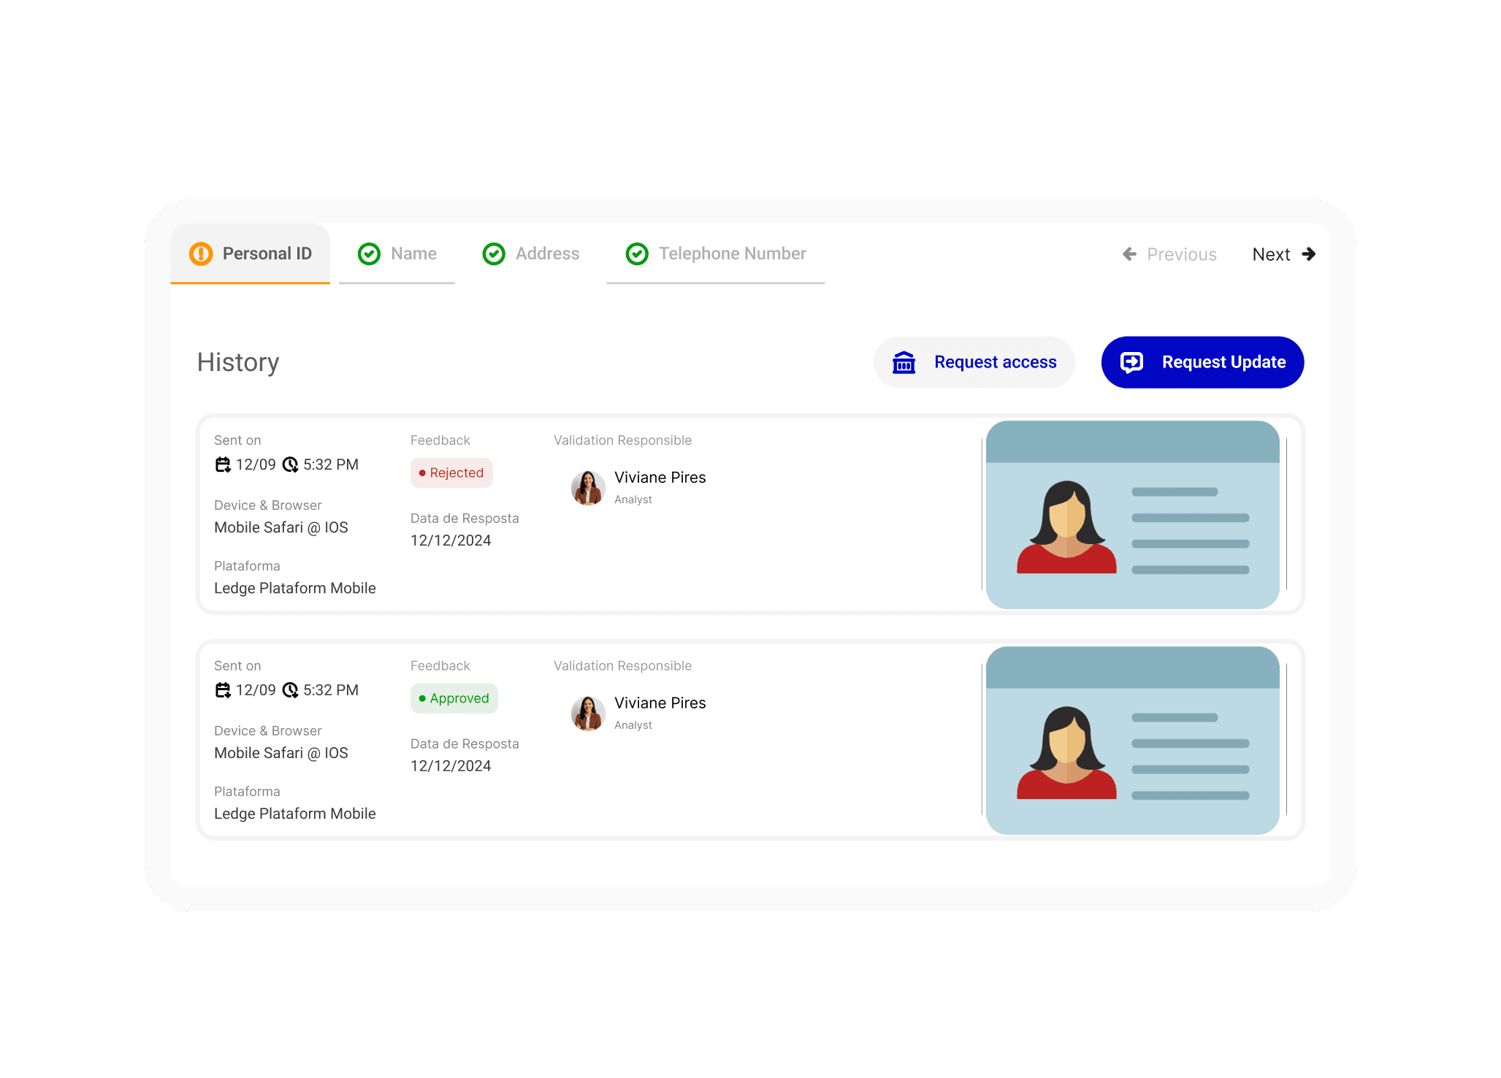
Task: Click the chat arrow icon in Request Update
Action: 1131,362
